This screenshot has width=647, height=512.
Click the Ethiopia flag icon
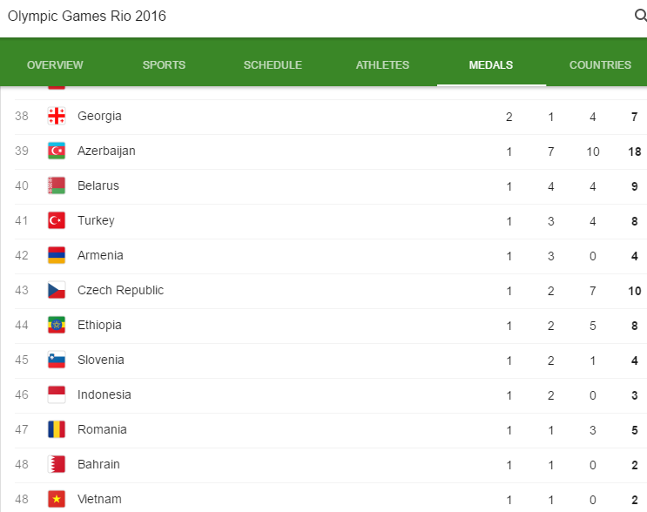(57, 325)
